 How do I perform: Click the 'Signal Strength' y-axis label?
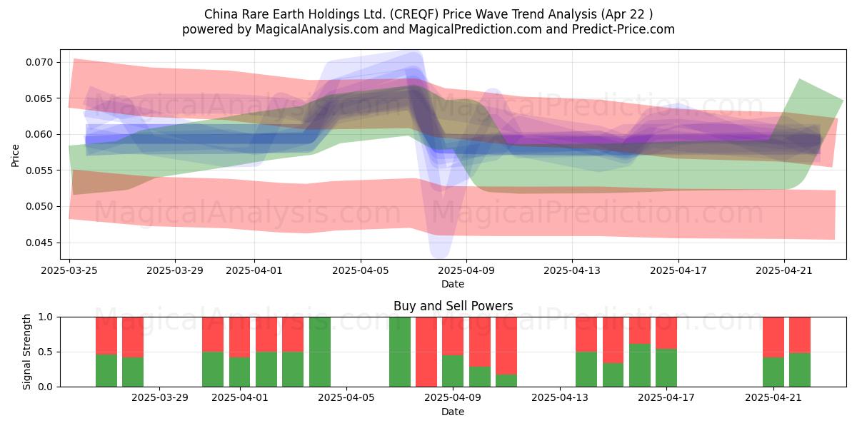[26, 352]
